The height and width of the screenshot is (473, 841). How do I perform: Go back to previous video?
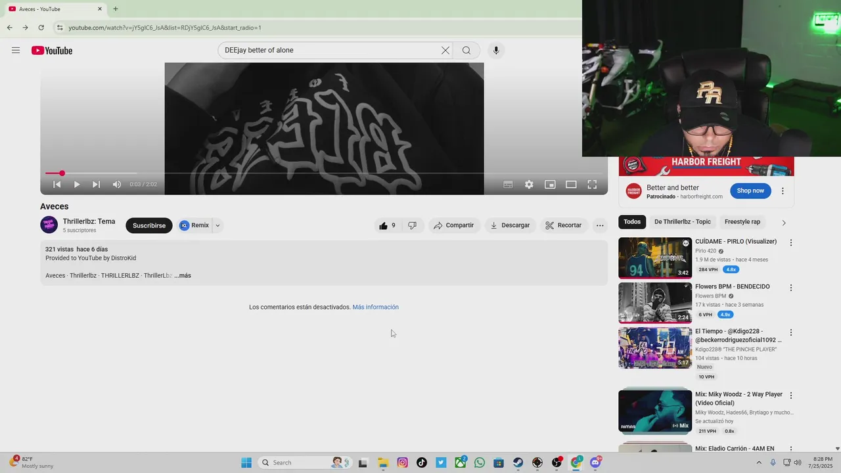[x=57, y=185]
